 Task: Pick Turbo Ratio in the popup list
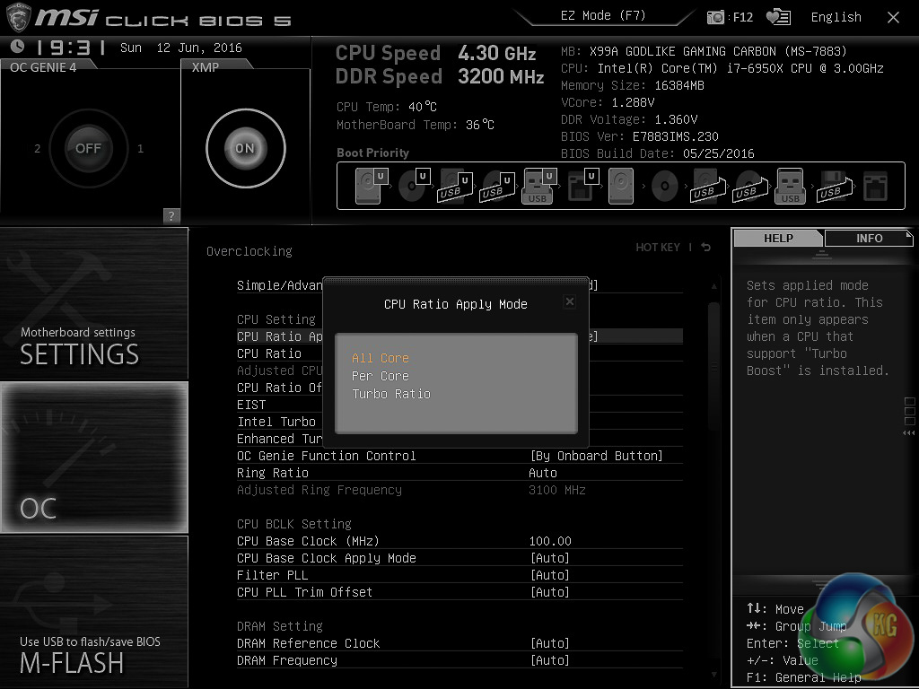pos(391,394)
